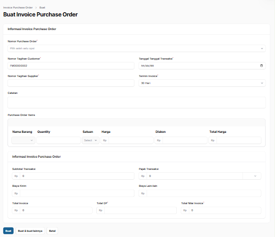Click into the Catatan text area
The height and width of the screenshot is (237, 275).
(136, 103)
